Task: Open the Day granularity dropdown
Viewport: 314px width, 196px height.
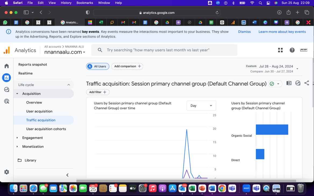Action: 201,106
